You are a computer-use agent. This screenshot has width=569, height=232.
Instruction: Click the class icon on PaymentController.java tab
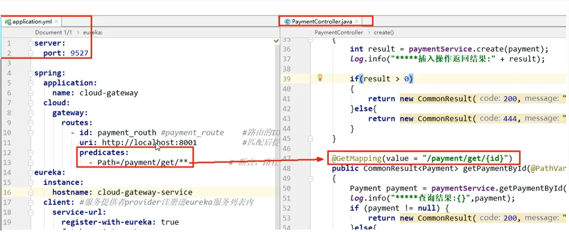tap(288, 22)
